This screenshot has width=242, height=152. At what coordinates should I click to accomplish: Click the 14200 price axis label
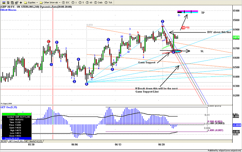[236, 96]
